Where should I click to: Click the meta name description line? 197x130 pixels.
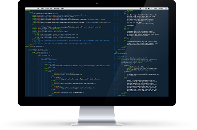(x=54, y=17)
